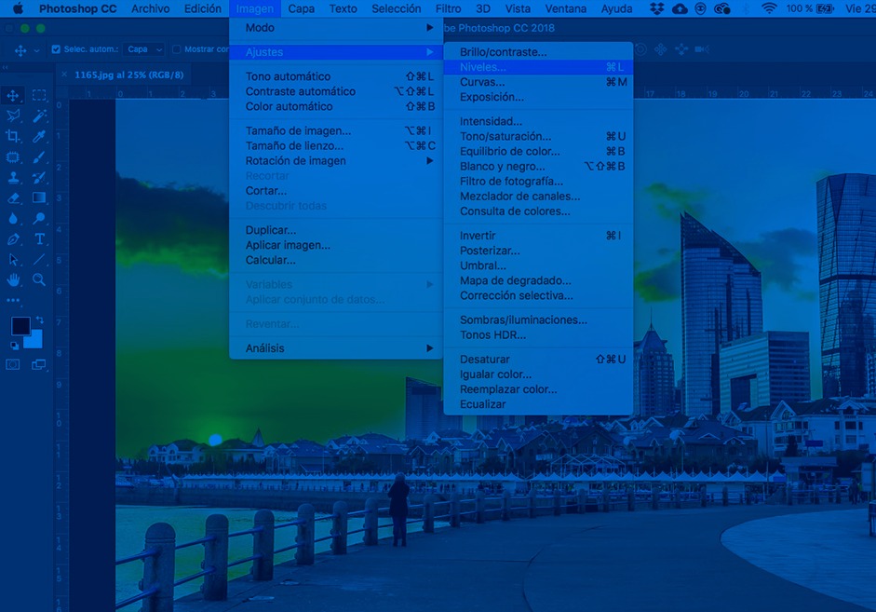
Task: Expand the Análisis submenu
Action: 336,348
